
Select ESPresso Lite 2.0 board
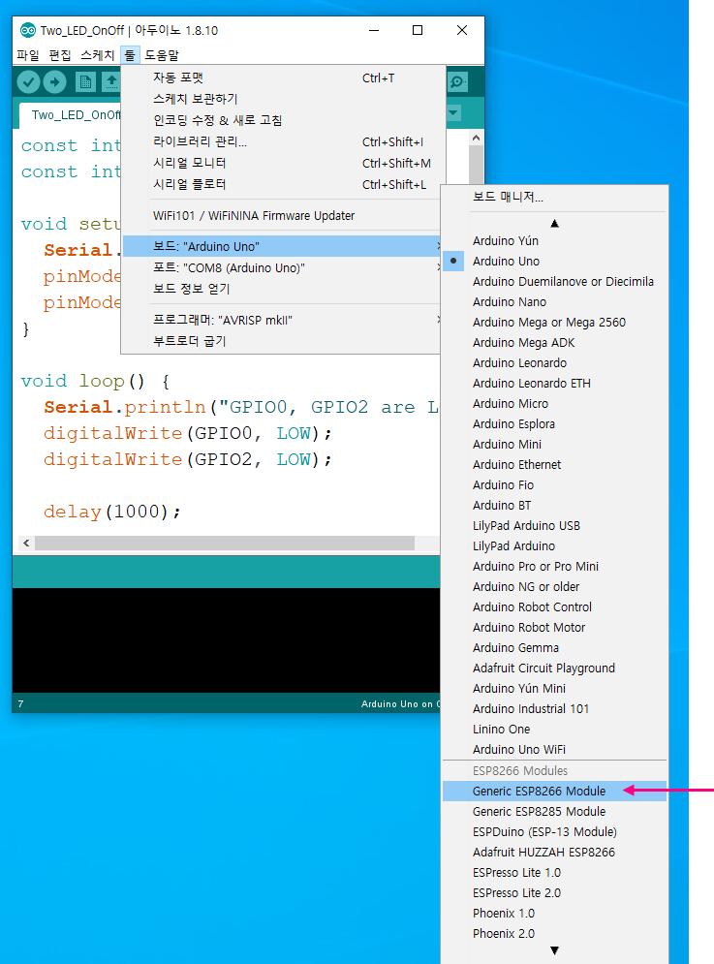(x=554, y=892)
